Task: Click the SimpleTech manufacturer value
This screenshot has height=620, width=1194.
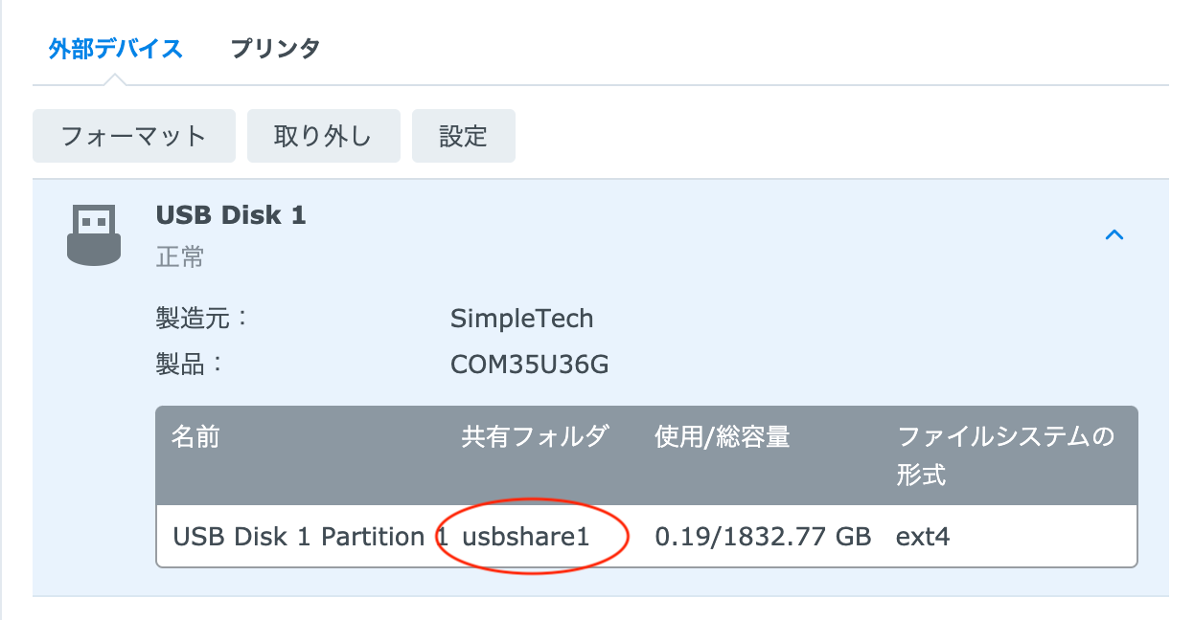Action: coord(522,319)
